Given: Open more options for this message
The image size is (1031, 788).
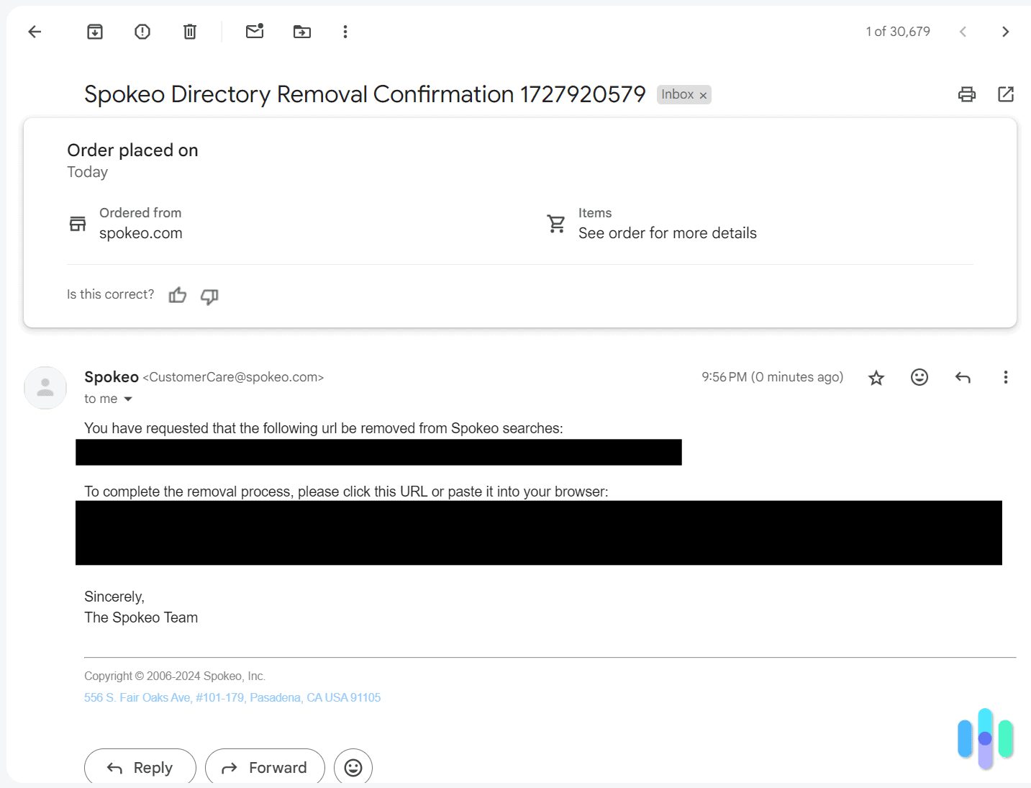Looking at the screenshot, I should point(1005,377).
